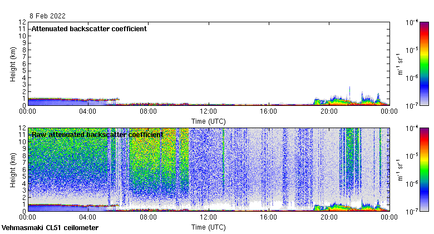Click the 'm⁻¹ sr⁻¹' unit label of raw plot colorbar

click(x=400, y=170)
